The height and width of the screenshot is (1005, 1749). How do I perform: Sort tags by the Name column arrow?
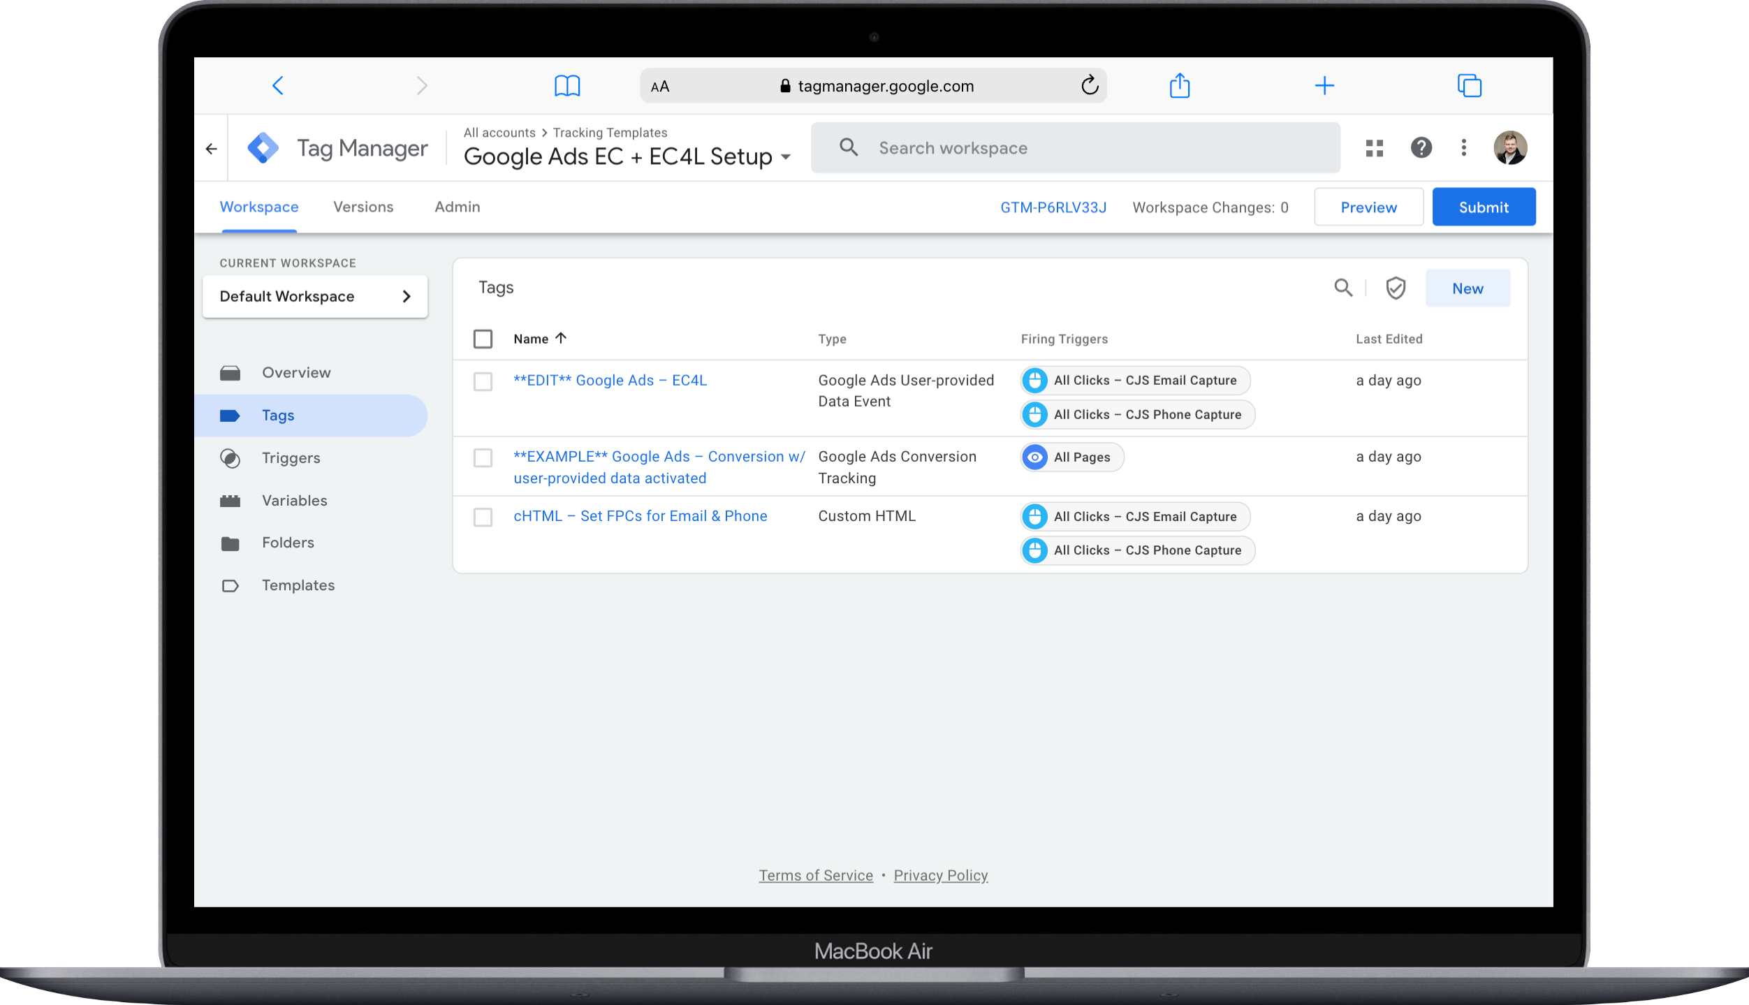pos(560,339)
